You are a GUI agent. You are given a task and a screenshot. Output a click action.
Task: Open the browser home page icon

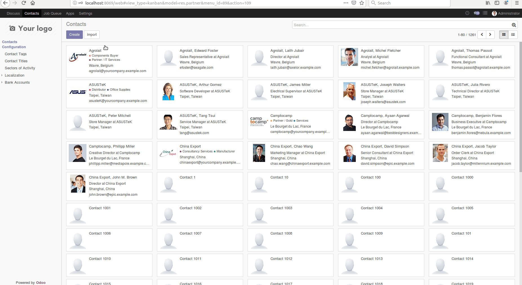[33, 3]
